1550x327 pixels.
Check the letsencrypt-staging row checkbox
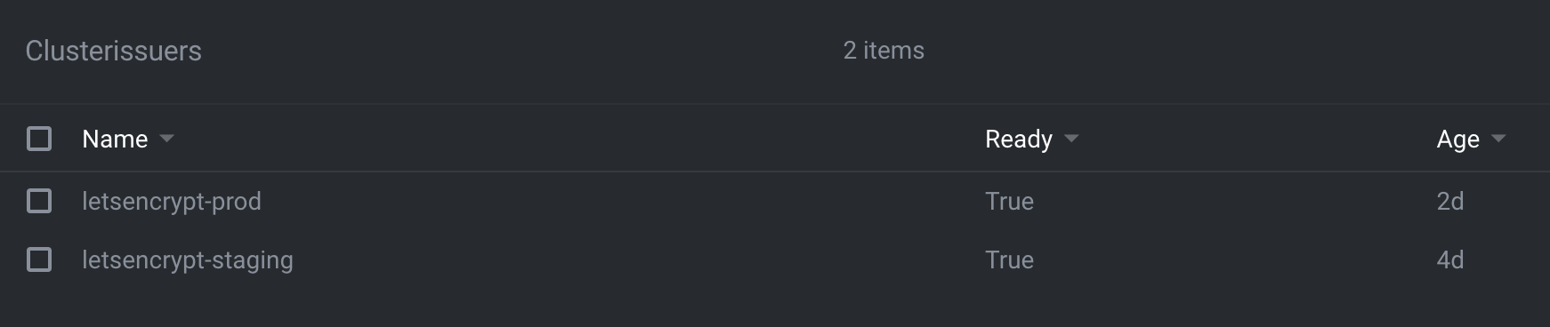click(39, 259)
